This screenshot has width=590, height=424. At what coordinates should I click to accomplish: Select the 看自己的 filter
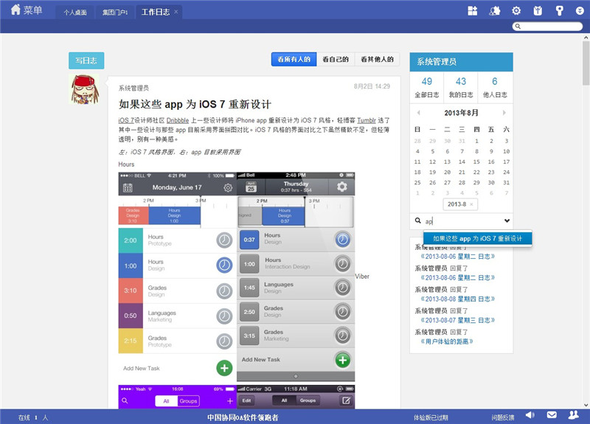336,59
